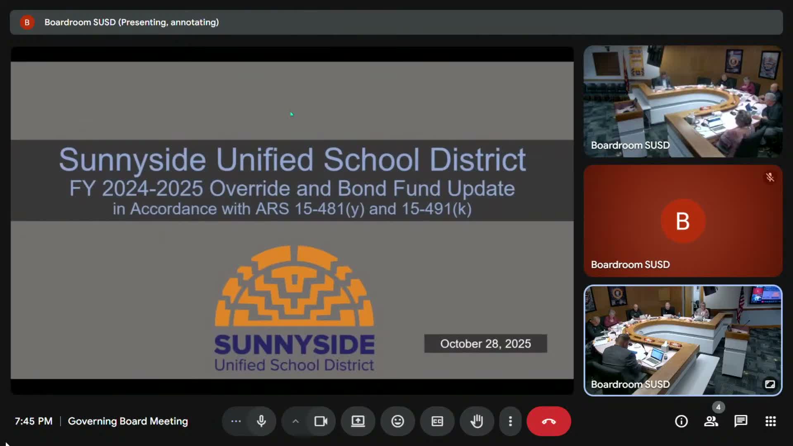Click the Boardroom SUSD presenting banner
Viewport: 793px width, 446px height.
[x=131, y=22]
